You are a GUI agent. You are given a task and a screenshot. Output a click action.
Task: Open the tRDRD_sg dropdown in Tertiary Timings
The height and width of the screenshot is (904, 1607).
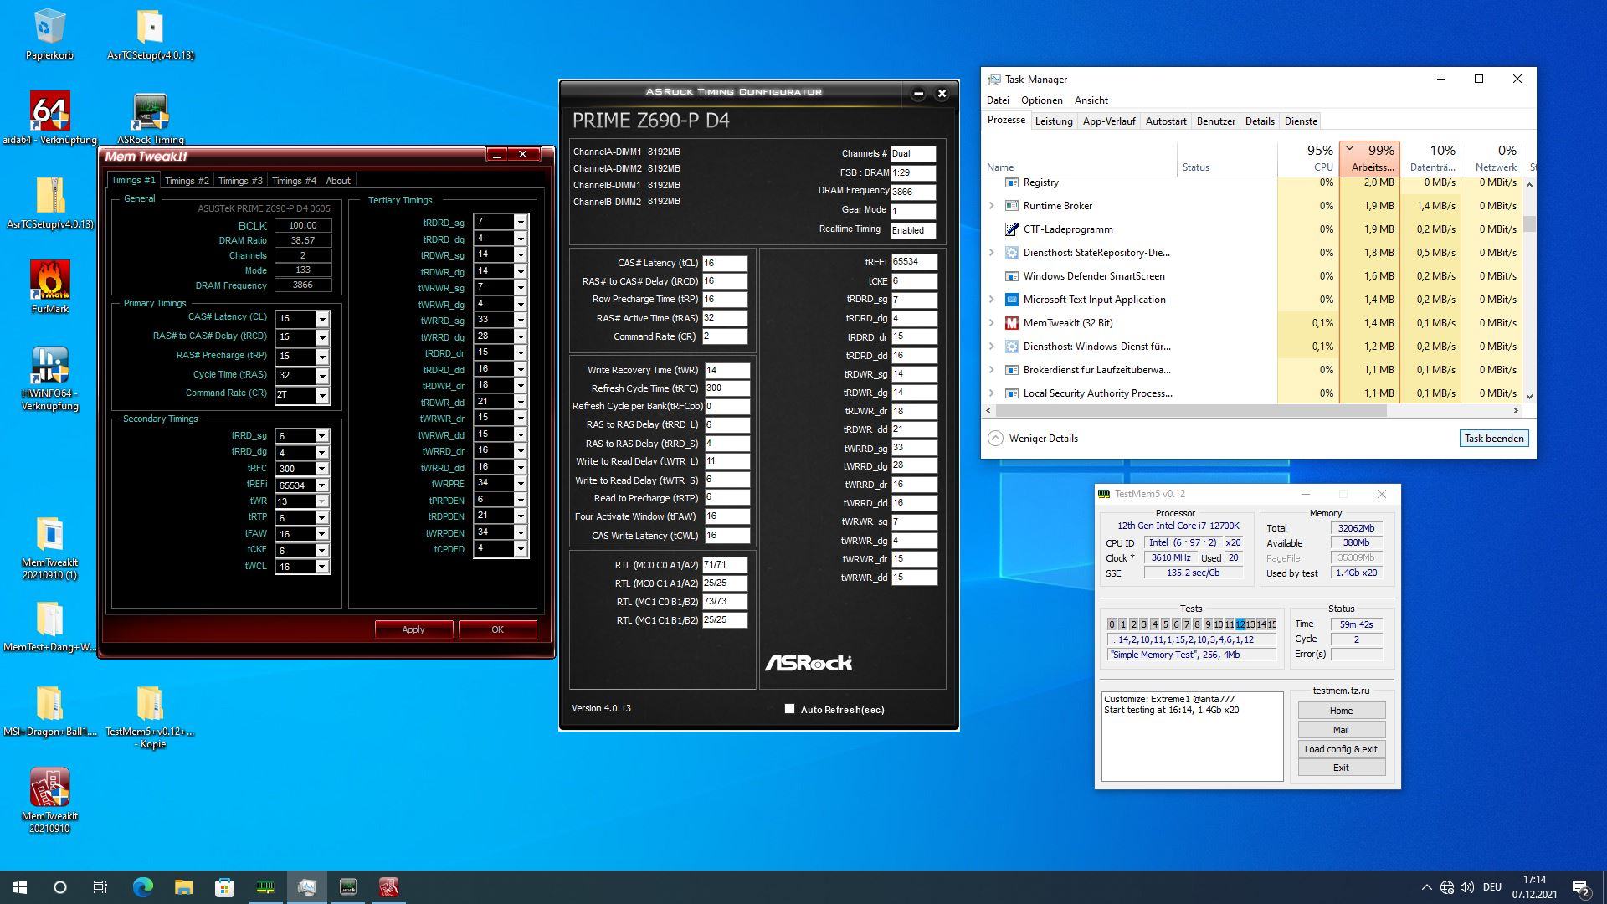pyautogui.click(x=520, y=222)
